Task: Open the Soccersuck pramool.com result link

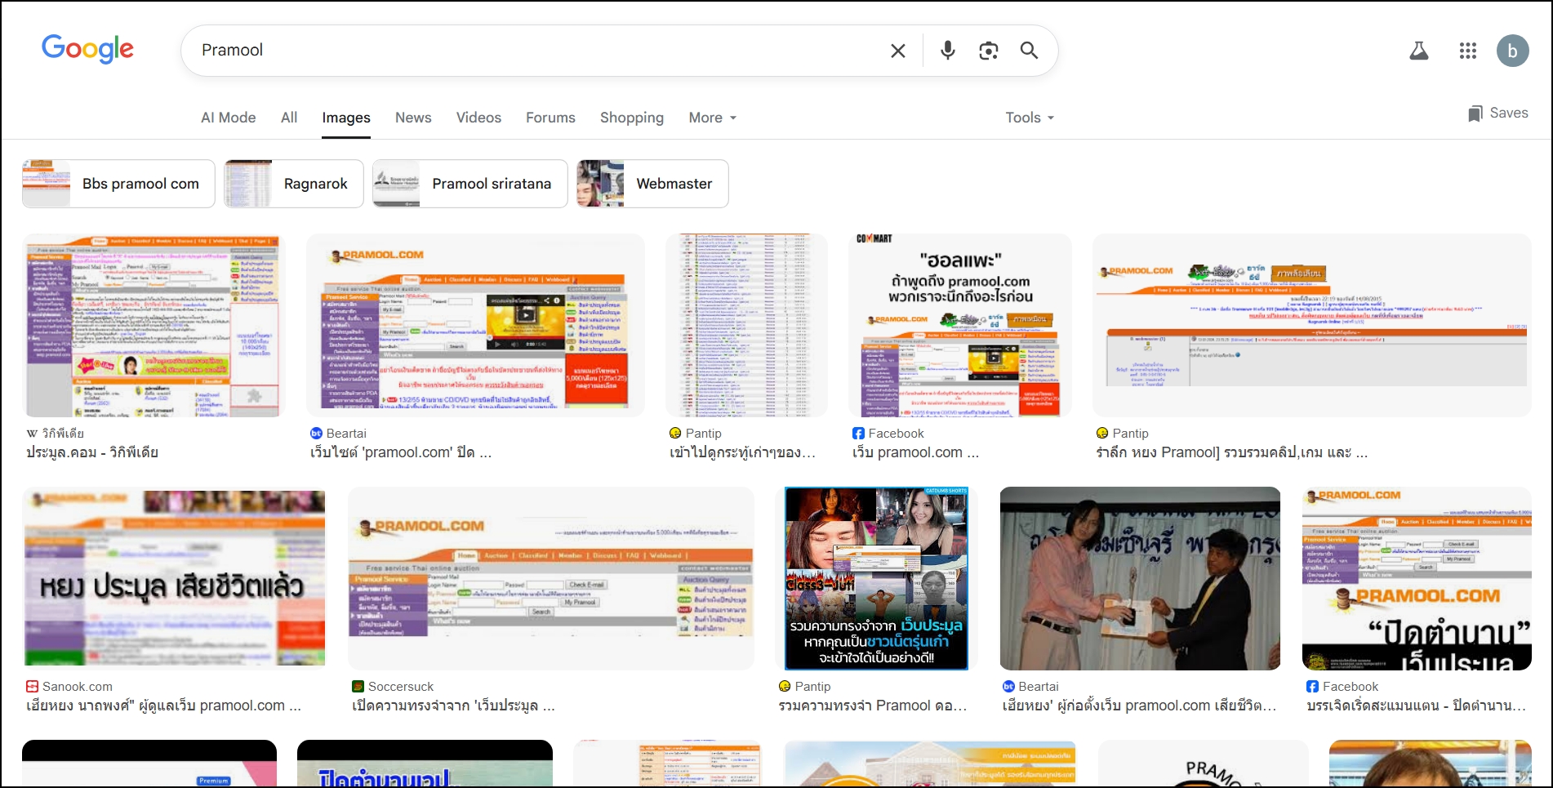Action: [453, 706]
